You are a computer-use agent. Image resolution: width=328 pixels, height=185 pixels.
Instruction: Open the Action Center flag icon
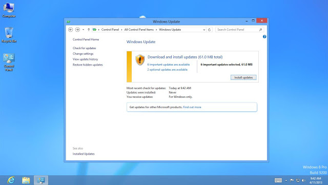292,180
